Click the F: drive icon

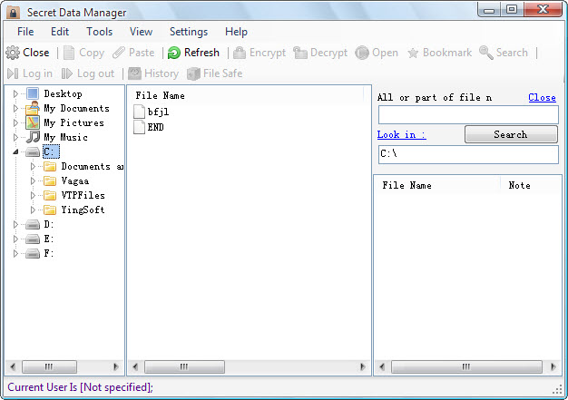tap(33, 254)
